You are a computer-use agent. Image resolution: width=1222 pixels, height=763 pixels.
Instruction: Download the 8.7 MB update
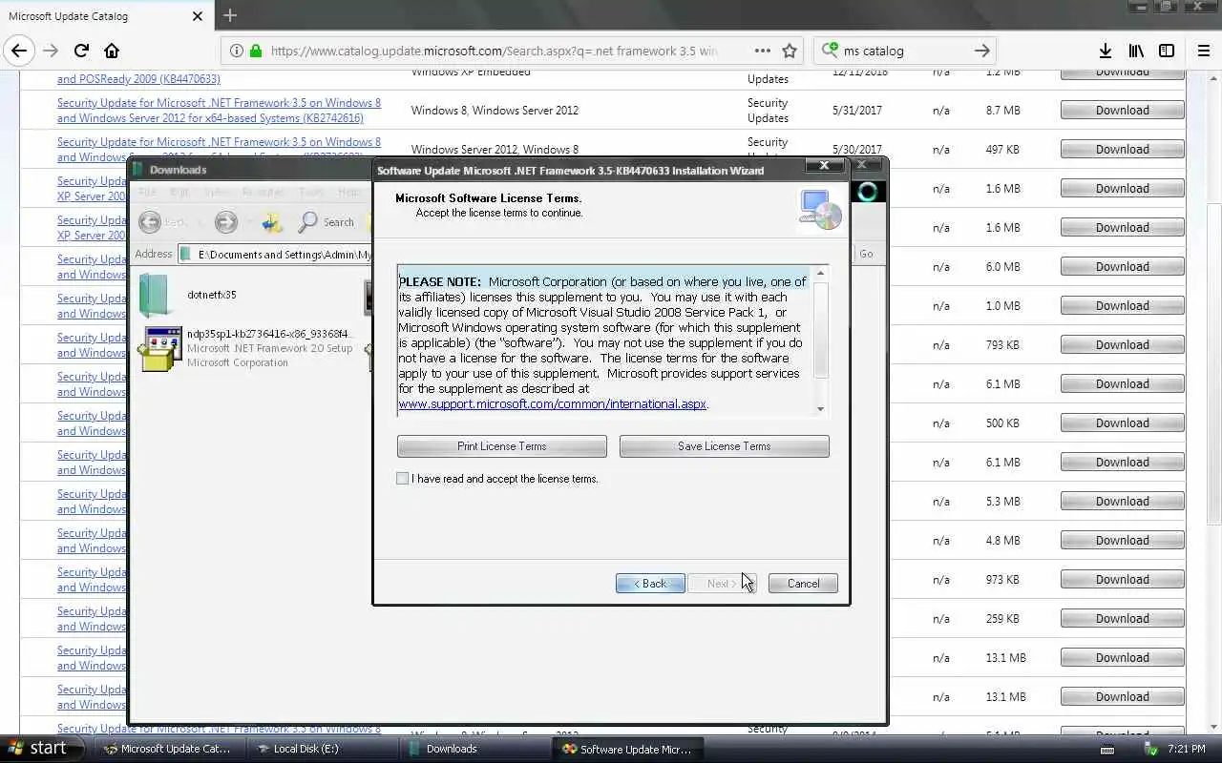1122,111
